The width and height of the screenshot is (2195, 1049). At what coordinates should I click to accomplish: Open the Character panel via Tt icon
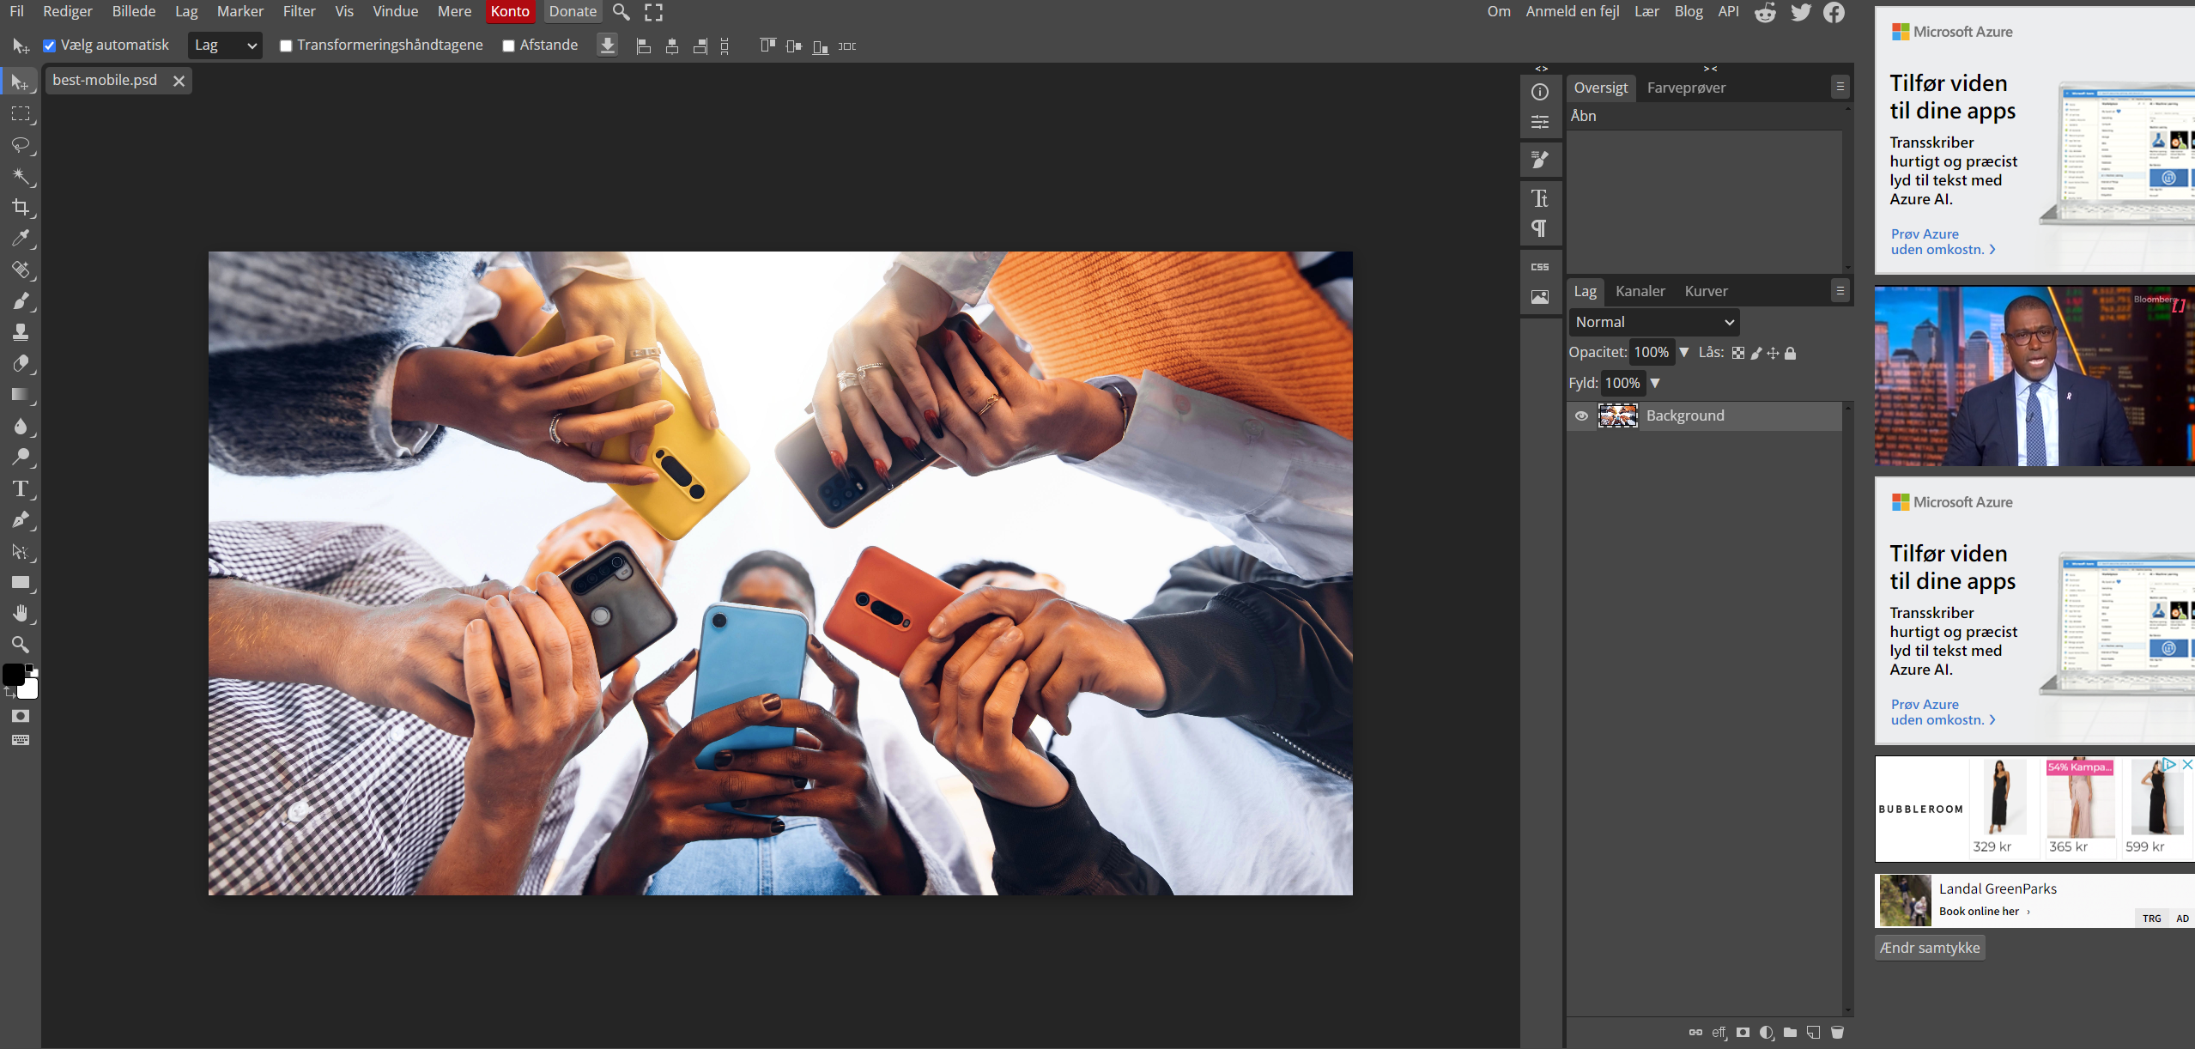point(1539,197)
